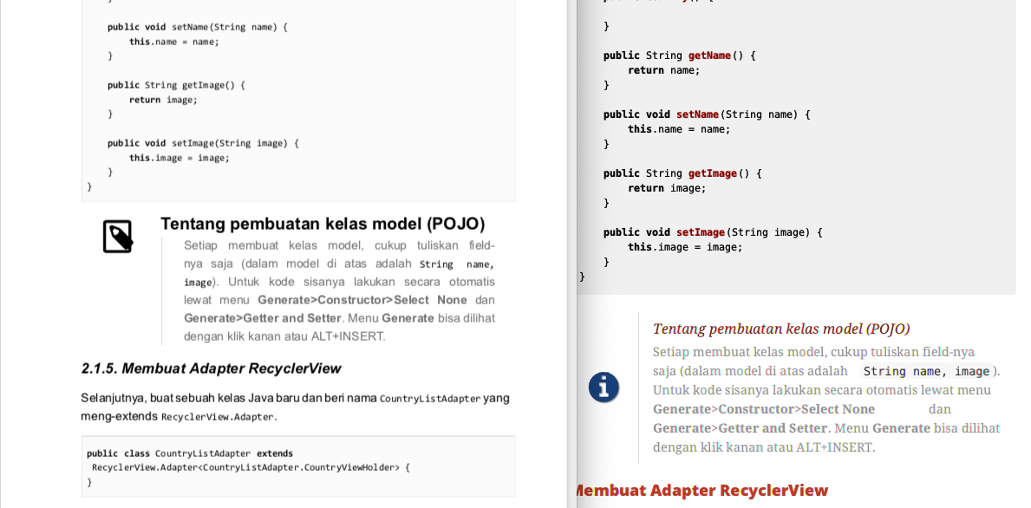Click "public void setImage(String image) {" in left code
The width and height of the screenshot is (1031, 508).
pyautogui.click(x=203, y=143)
